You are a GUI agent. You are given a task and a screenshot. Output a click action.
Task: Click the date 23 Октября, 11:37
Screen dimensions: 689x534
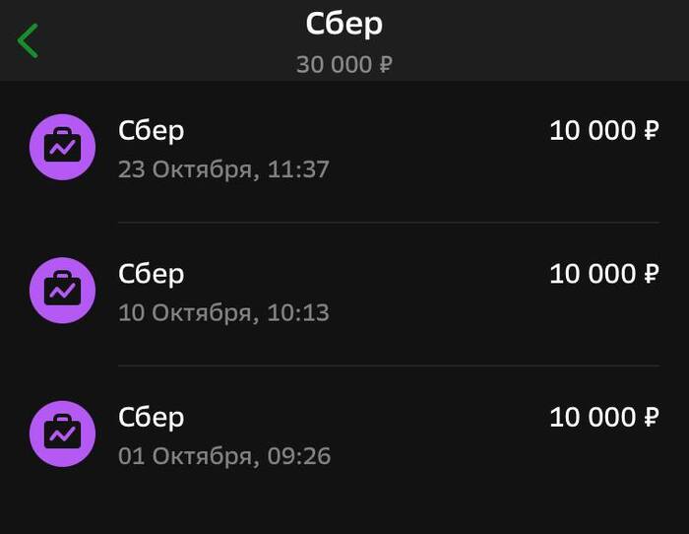[223, 169]
